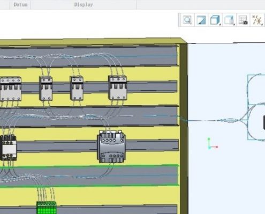Click the coordinate system triad
265x214 pixels.
click(213, 144)
